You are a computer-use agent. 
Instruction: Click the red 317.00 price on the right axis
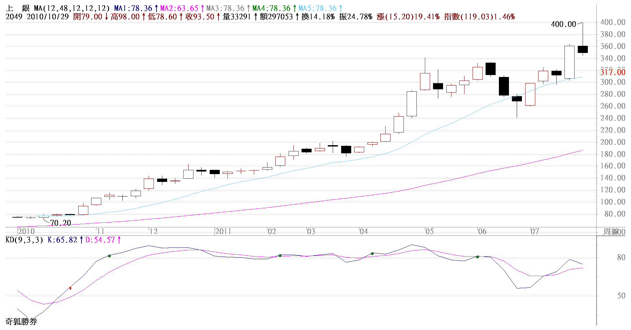coord(612,72)
